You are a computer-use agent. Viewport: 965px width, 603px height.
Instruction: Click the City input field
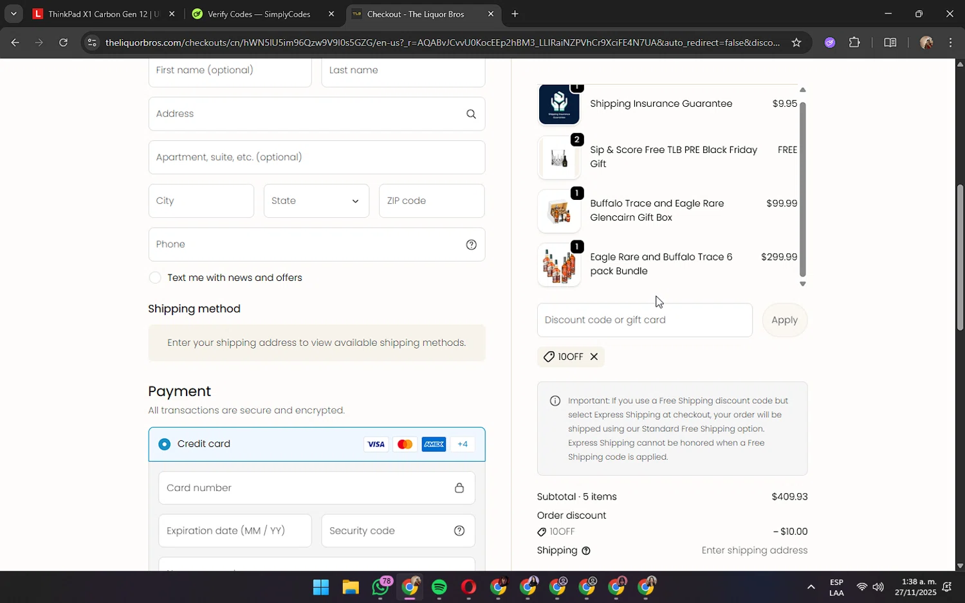201,201
